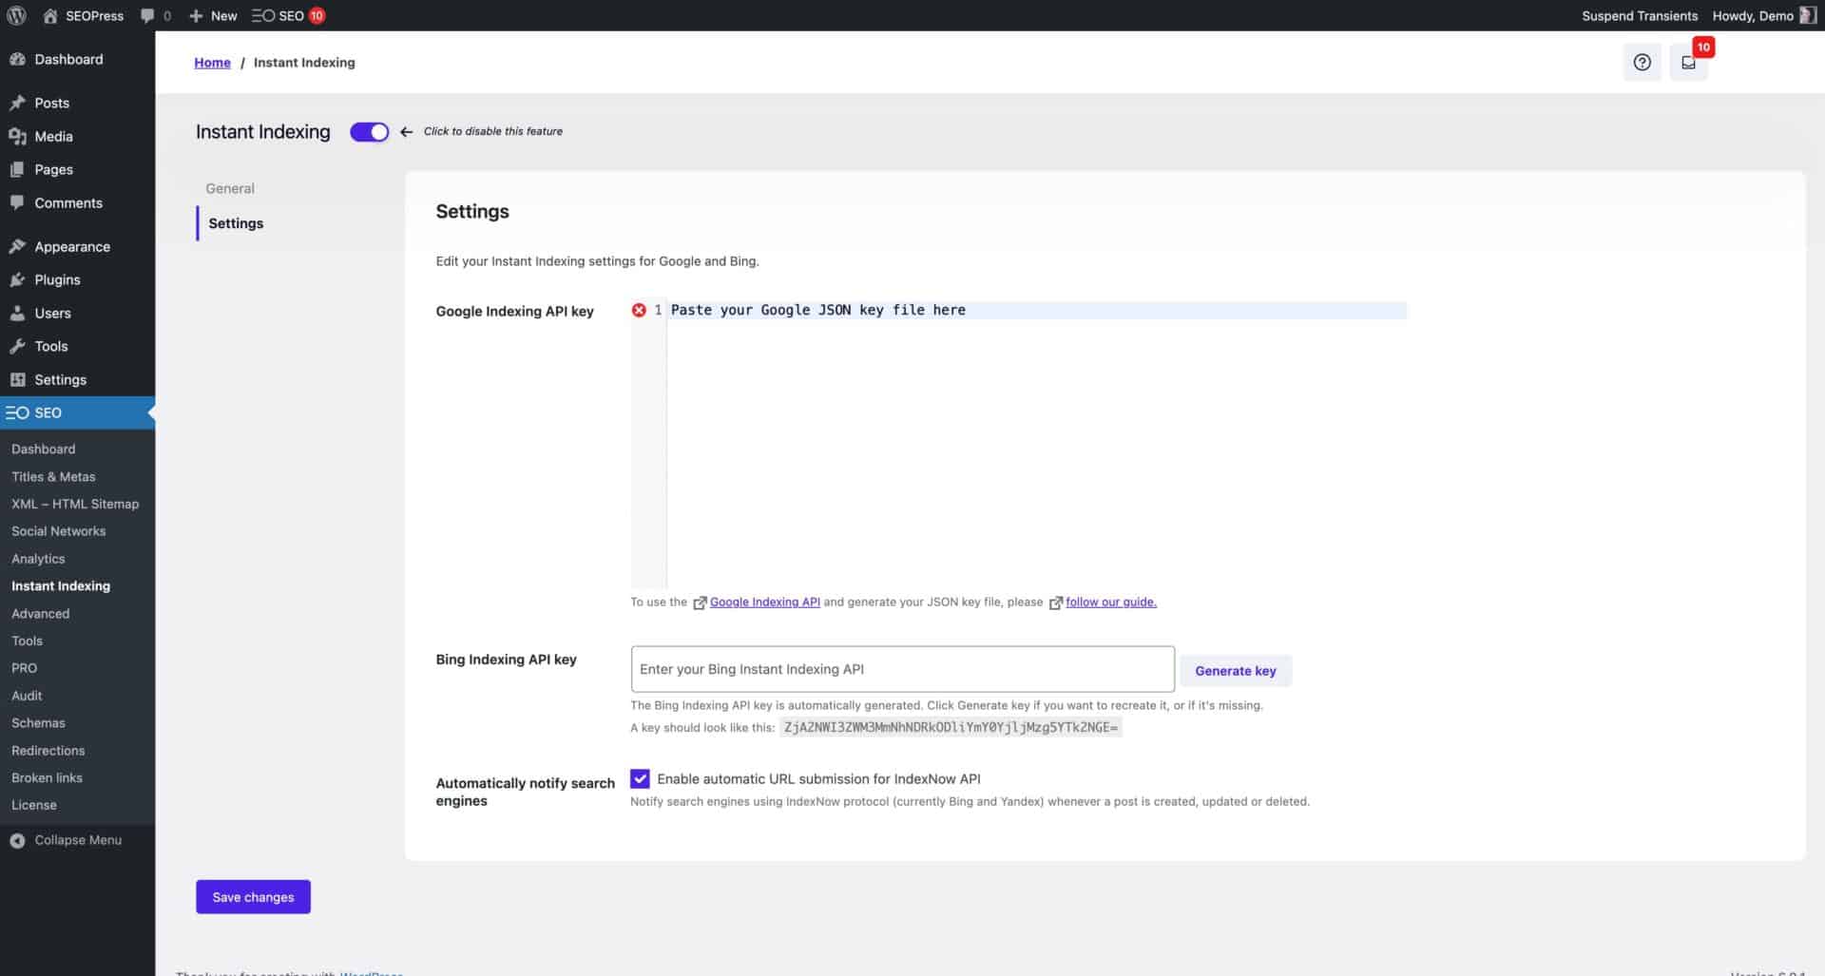Click the plus New icon in admin bar
1825x976 pixels.
pyautogui.click(x=196, y=16)
